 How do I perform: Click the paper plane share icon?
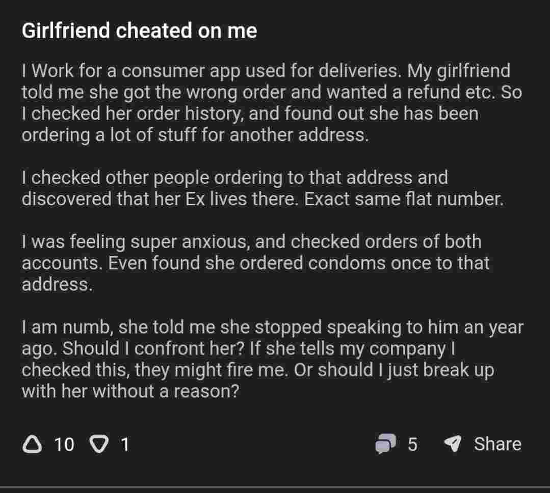[x=452, y=444]
